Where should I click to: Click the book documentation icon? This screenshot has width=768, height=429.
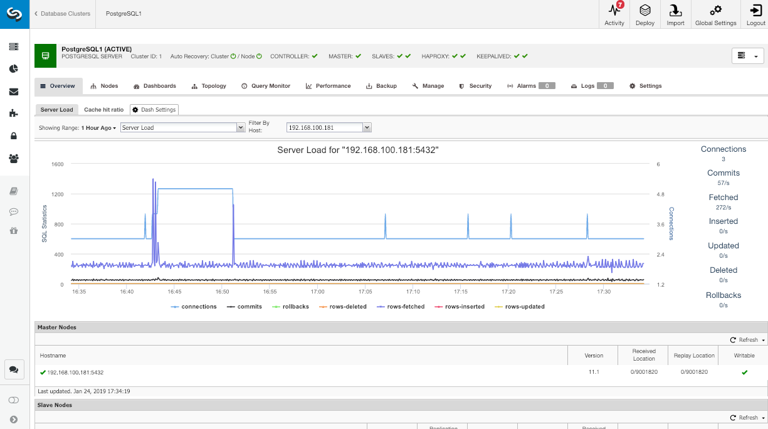[14, 191]
